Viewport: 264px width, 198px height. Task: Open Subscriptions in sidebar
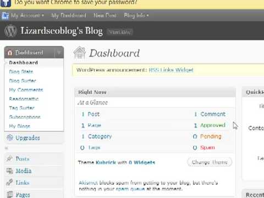tap(25, 117)
